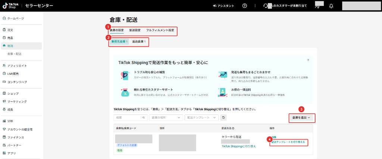Click the アフィリエイト people icon

(x=4, y=65)
